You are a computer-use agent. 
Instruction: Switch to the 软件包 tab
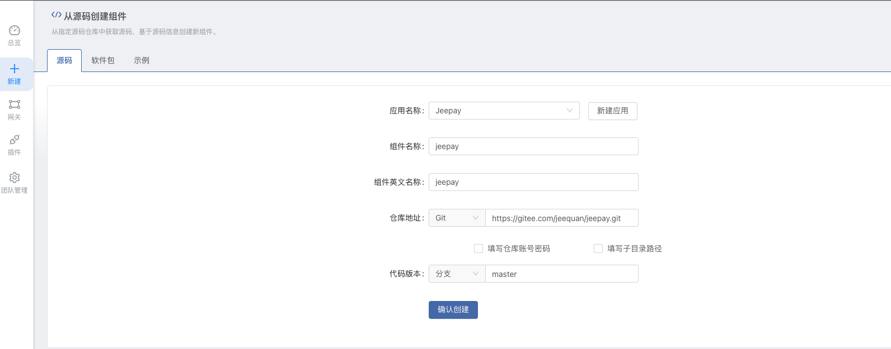pyautogui.click(x=103, y=60)
